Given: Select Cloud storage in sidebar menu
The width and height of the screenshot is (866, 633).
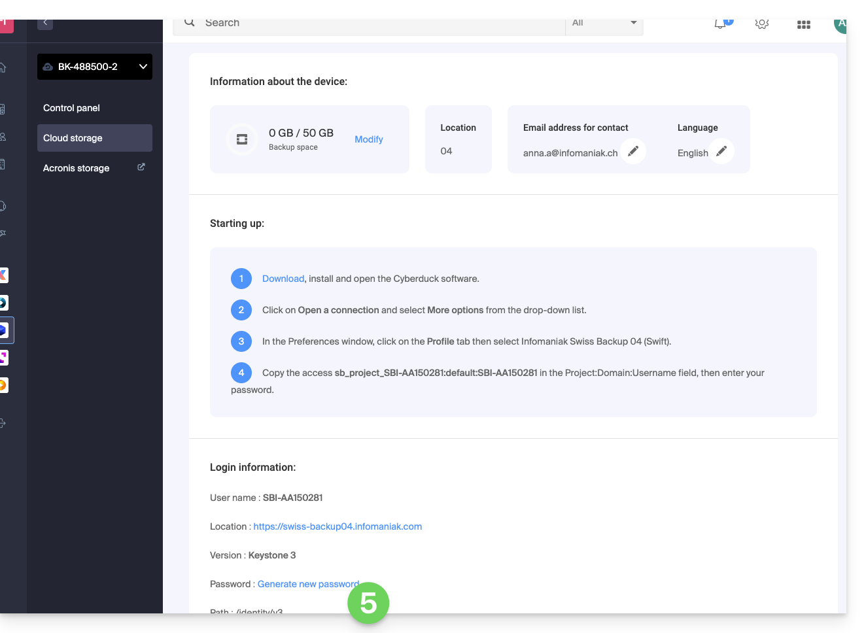Looking at the screenshot, I should (x=73, y=138).
